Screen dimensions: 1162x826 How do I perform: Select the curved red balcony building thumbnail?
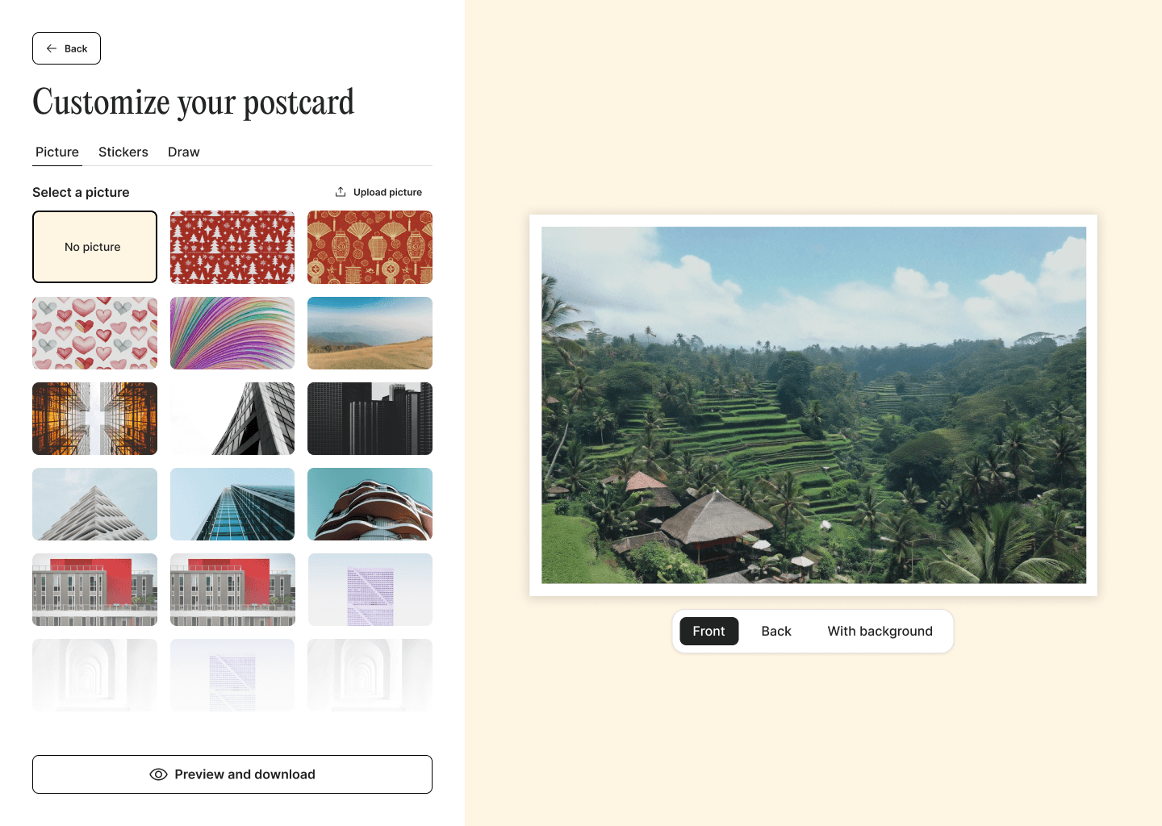tap(370, 504)
